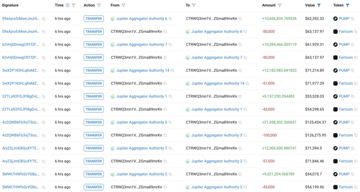Image resolution: width=360 pixels, height=192 pixels.
Task: Open signature 4ryZ3jJmEBQuXYTE in the Fartcoin row
Action: (21, 161)
